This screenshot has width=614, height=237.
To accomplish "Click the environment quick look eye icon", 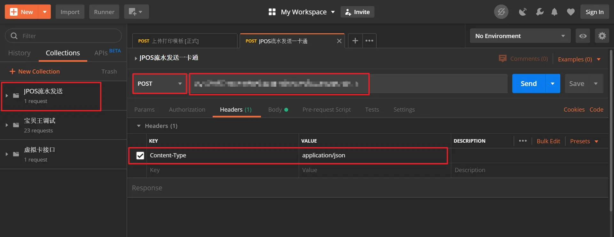I will click(583, 36).
